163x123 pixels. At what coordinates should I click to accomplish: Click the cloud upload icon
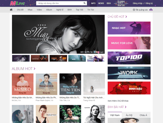click(151, 10)
